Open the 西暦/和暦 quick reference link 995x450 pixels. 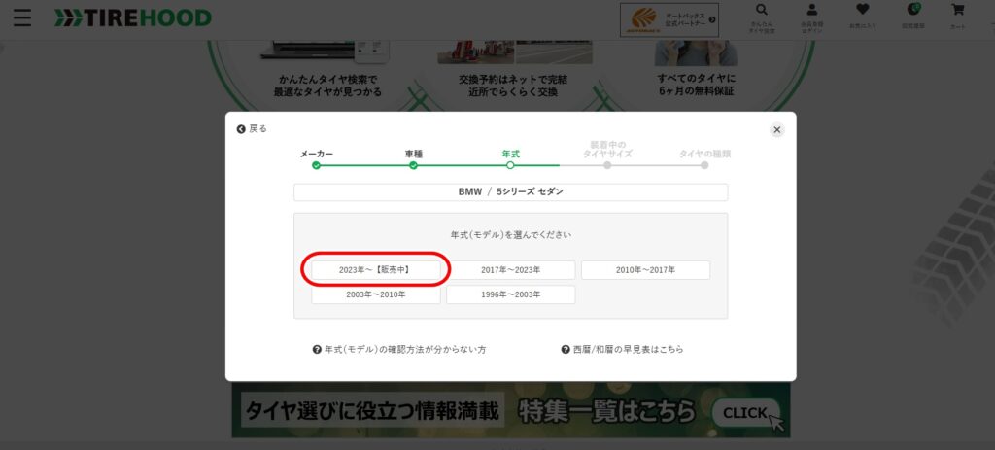[622, 349]
